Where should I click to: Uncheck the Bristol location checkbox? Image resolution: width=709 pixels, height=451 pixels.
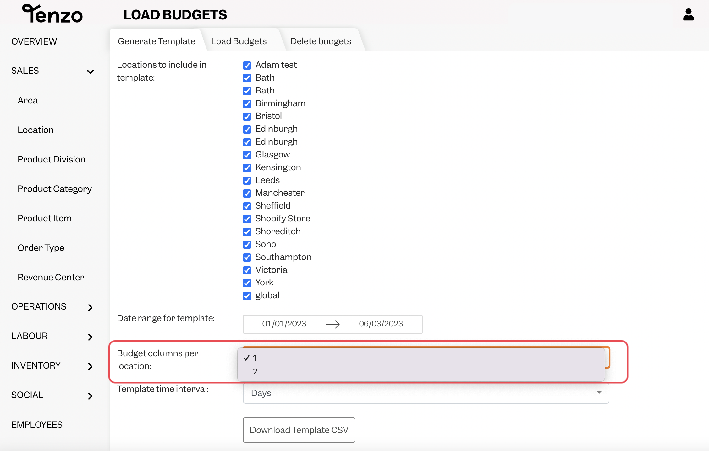click(247, 116)
